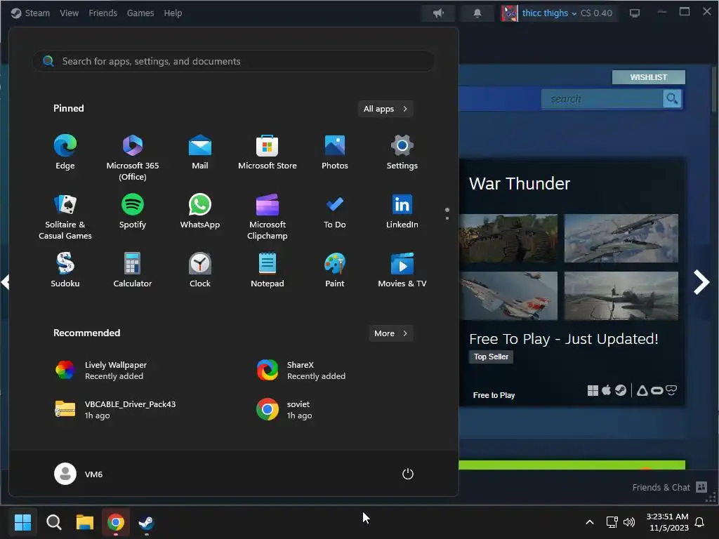Show hidden system tray icons
This screenshot has width=719, height=539.
(590, 522)
